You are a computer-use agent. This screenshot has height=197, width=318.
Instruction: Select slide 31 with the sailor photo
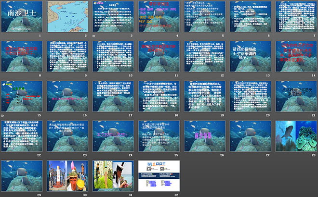[112, 176]
